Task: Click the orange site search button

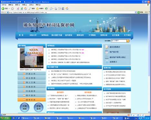Action: tap(128, 41)
